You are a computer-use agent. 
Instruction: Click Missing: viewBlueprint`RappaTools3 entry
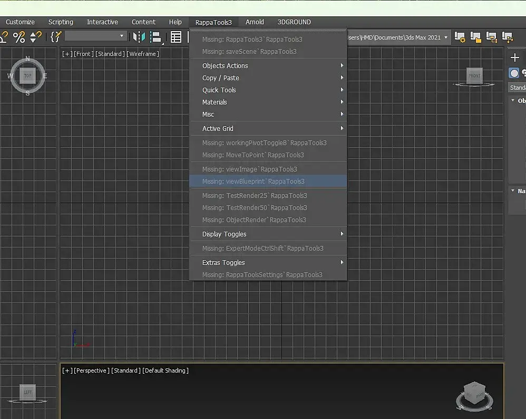click(x=268, y=181)
